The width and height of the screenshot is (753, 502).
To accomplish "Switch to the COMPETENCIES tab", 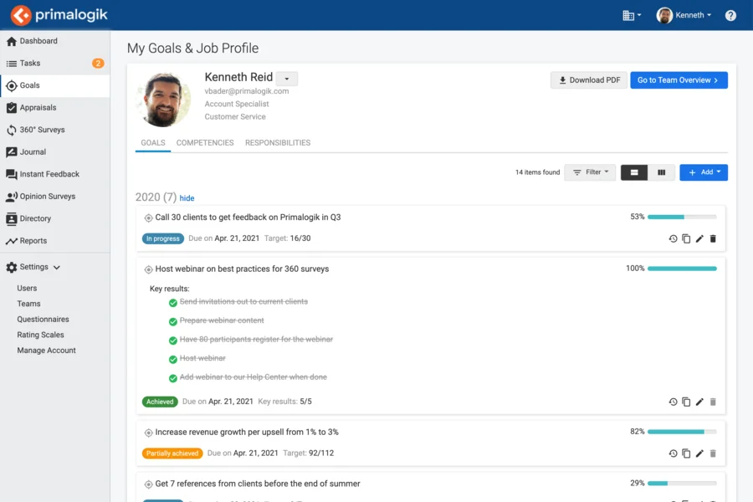I will (x=205, y=142).
